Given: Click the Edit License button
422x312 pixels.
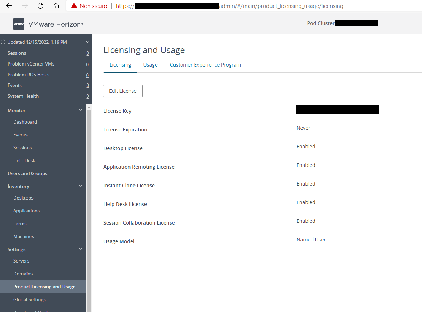Looking at the screenshot, I should (x=123, y=91).
